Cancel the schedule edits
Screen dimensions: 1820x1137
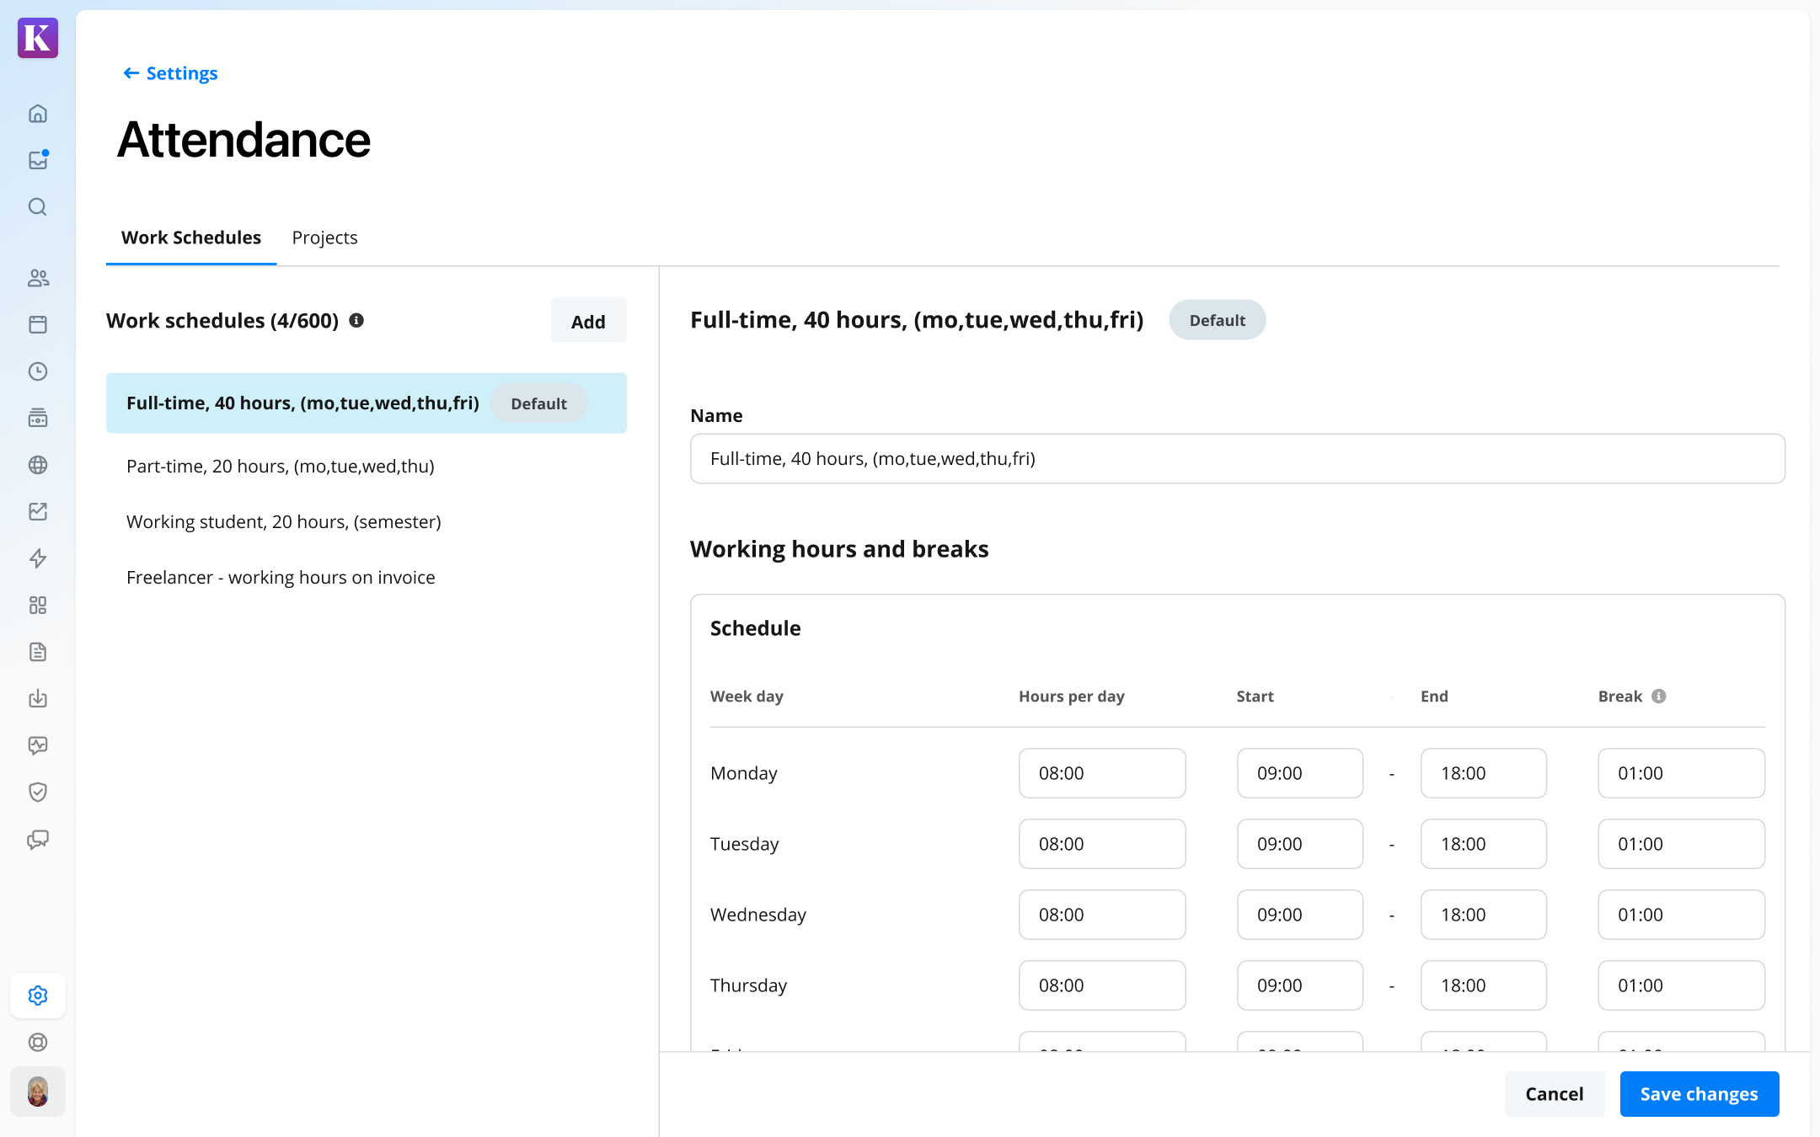tap(1554, 1094)
